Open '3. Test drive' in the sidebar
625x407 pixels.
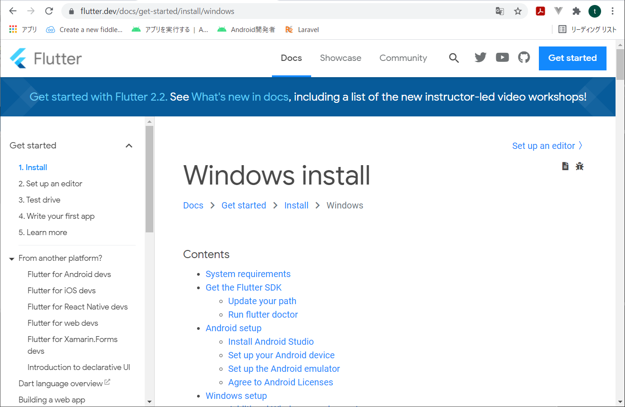[x=39, y=200]
